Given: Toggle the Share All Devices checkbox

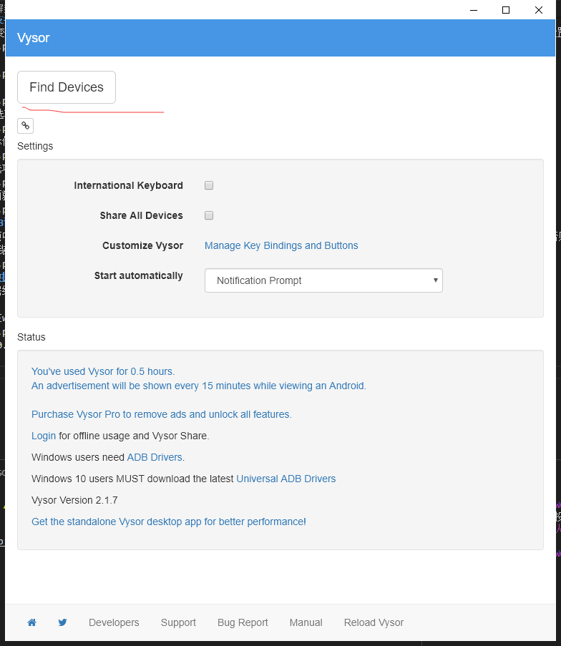Looking at the screenshot, I should 209,215.
